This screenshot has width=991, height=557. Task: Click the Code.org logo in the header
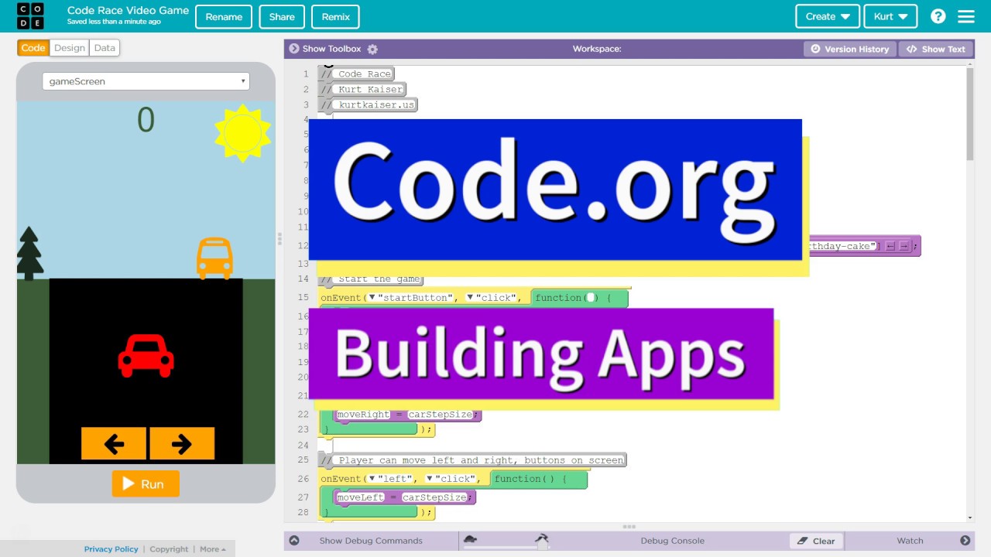(30, 16)
